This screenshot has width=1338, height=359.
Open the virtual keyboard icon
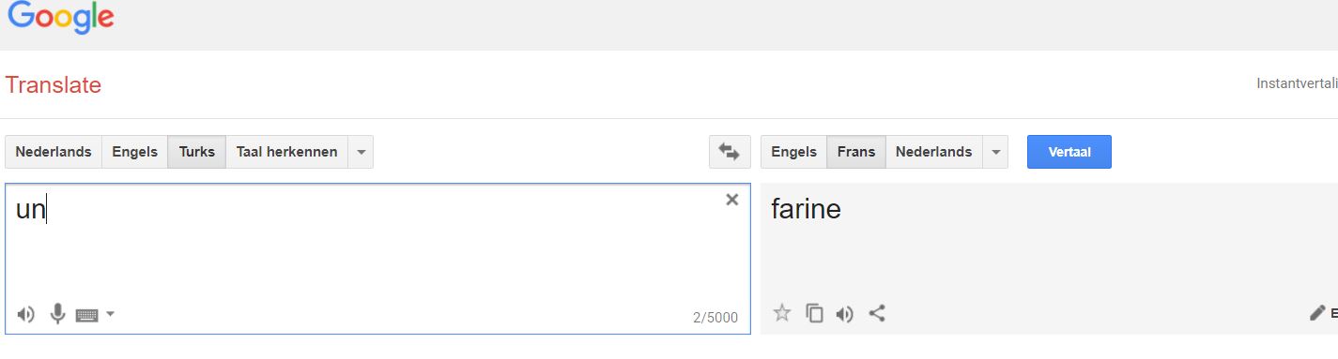(x=86, y=315)
